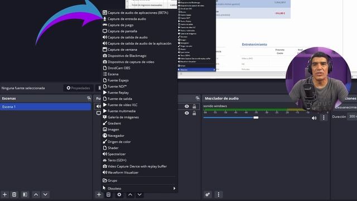Expand Obsoleto submenu
Screen dimensions: 357x201
click(x=139, y=189)
